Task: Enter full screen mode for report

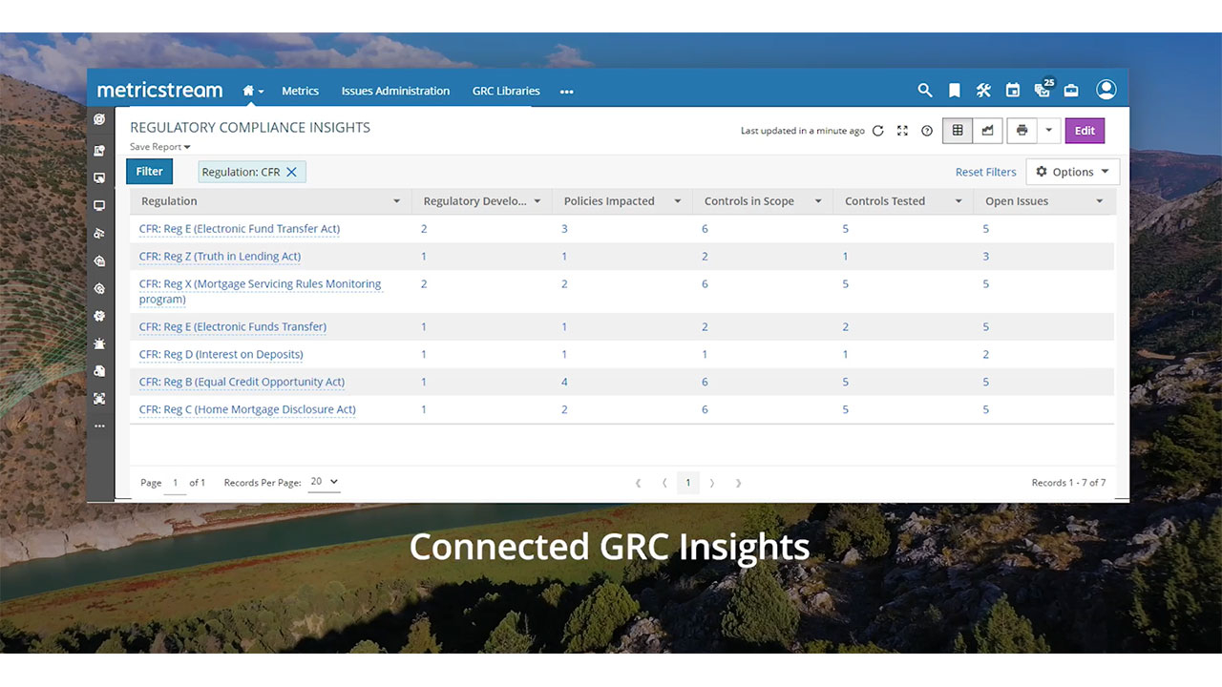Action: 902,131
